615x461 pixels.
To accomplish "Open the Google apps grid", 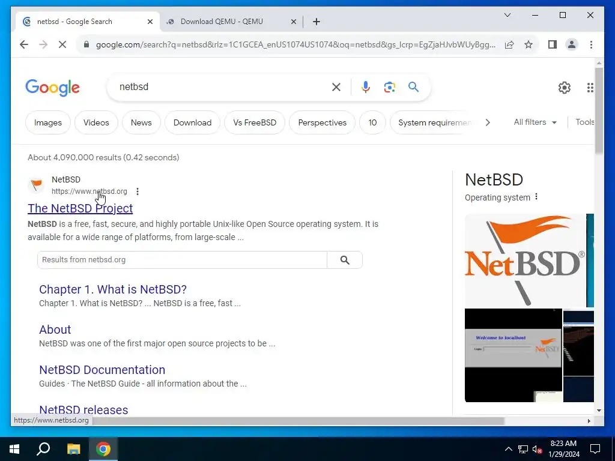I will click(x=590, y=87).
